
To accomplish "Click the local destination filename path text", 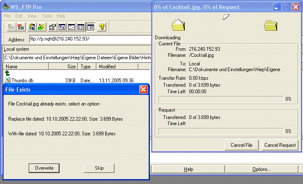I will [x=234, y=70].
